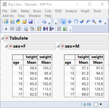
Task: Click the Copy icon
Action: click(44, 22)
